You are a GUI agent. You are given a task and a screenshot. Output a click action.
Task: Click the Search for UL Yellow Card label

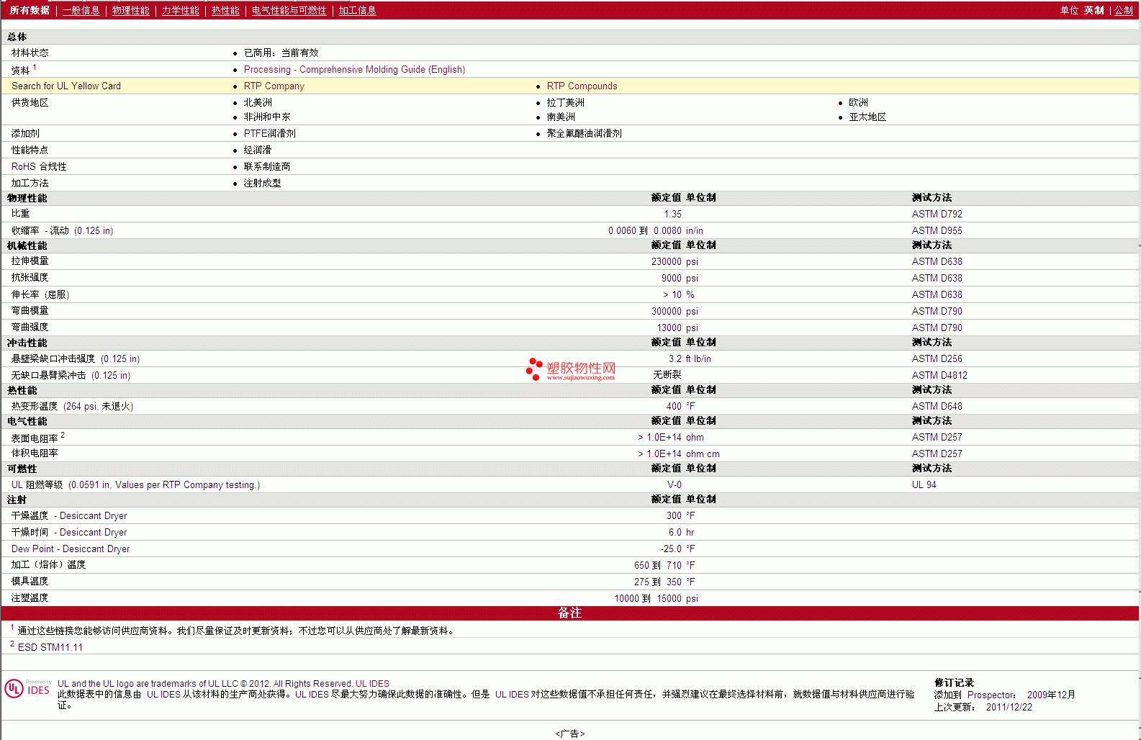coord(66,86)
